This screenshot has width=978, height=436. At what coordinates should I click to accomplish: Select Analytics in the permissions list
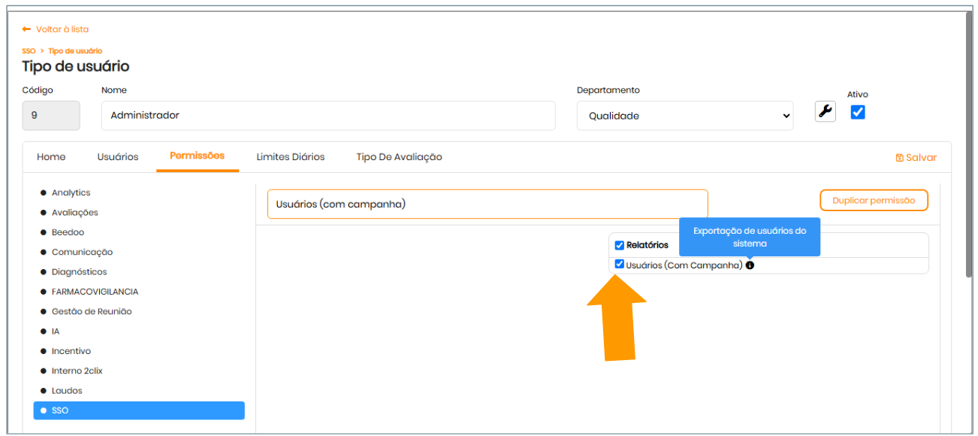71,193
